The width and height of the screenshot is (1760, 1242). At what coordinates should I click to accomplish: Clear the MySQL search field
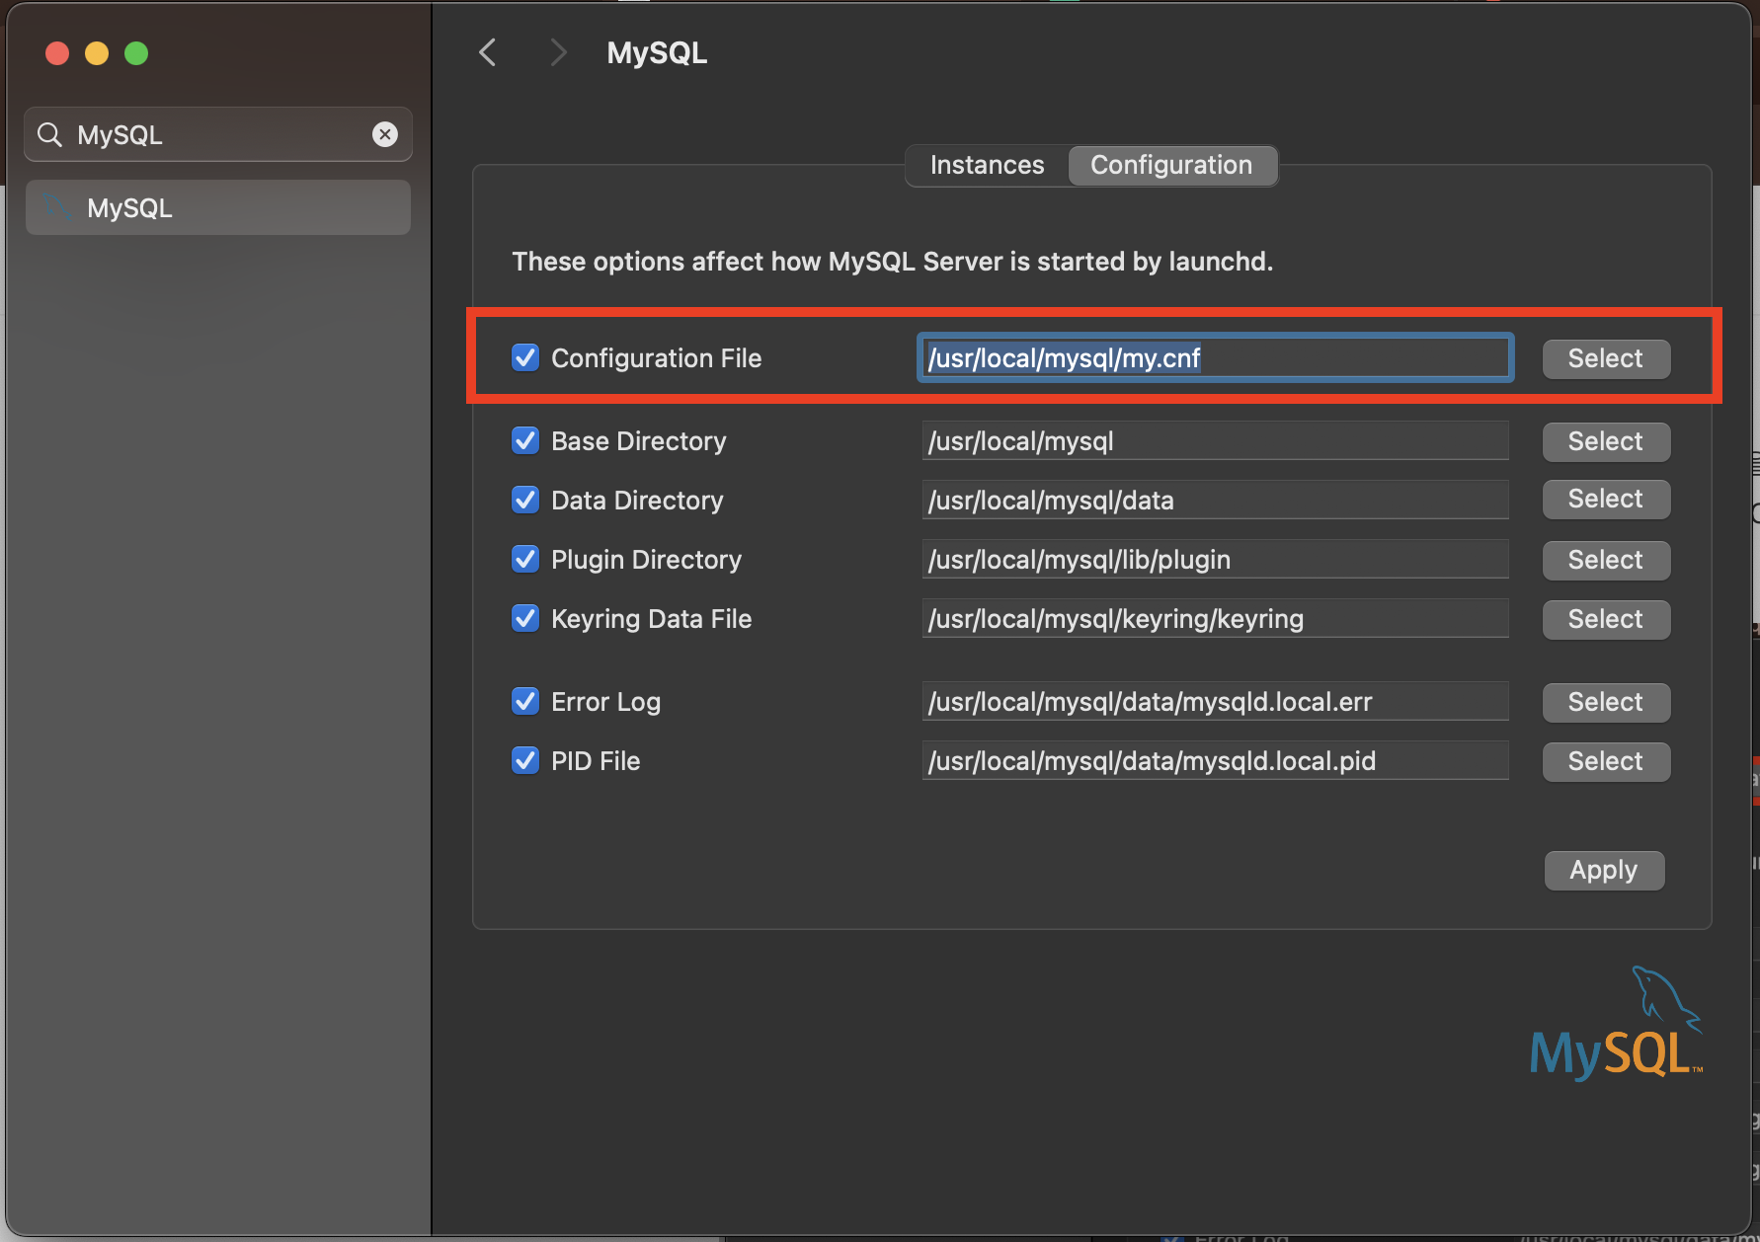(x=385, y=134)
